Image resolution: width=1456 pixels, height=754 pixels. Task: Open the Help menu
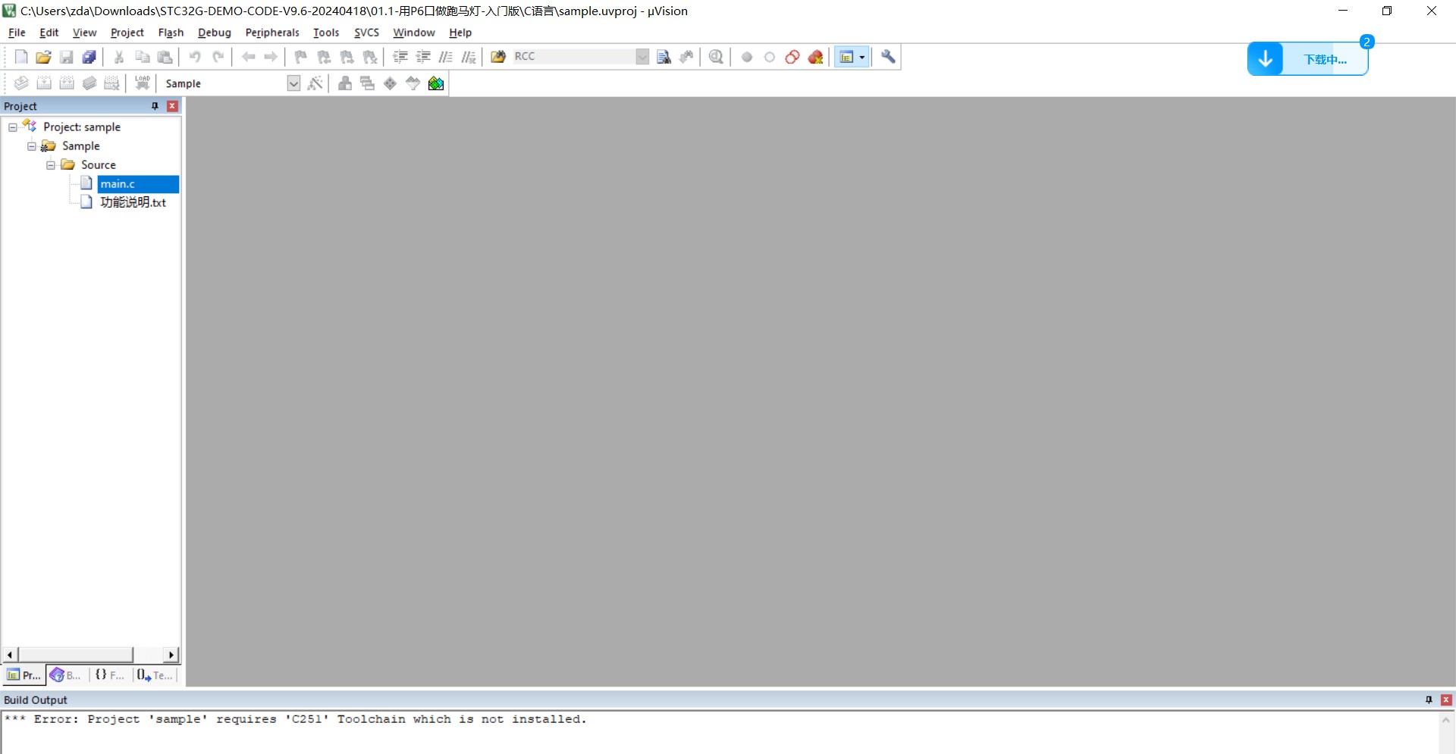[460, 33]
